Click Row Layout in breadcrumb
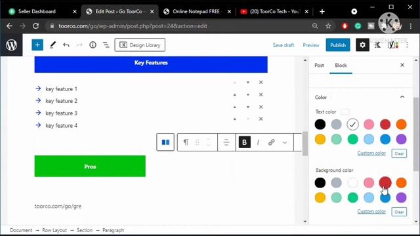The width and height of the screenshot is (420, 236). tap(54, 230)
